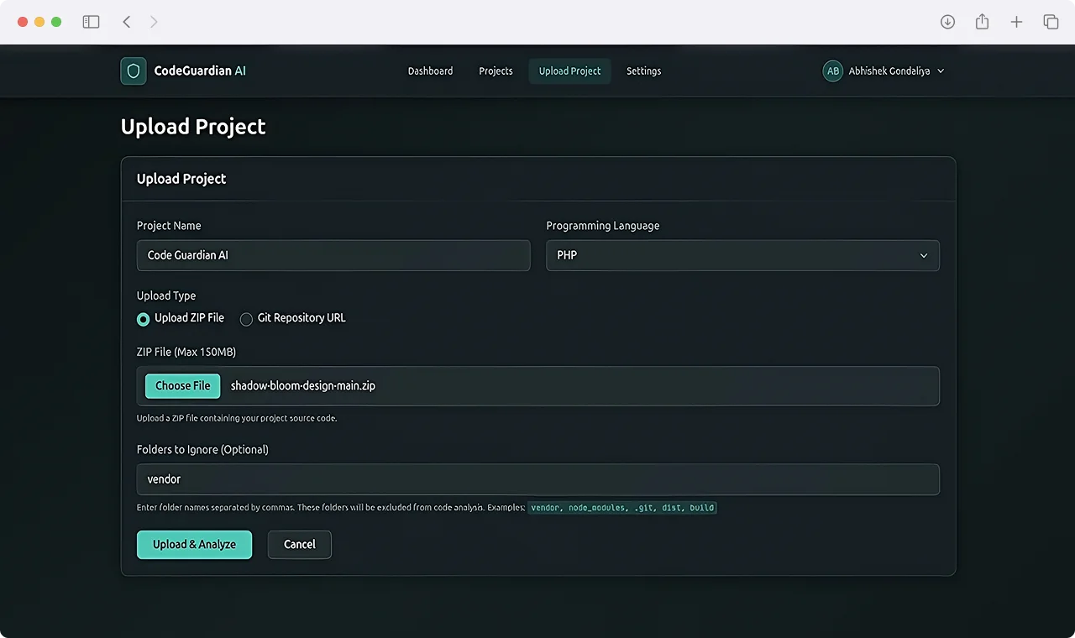This screenshot has height=638, width=1075.
Task: Expand the Abhishek Gondaliya user menu chevron
Action: tap(941, 71)
